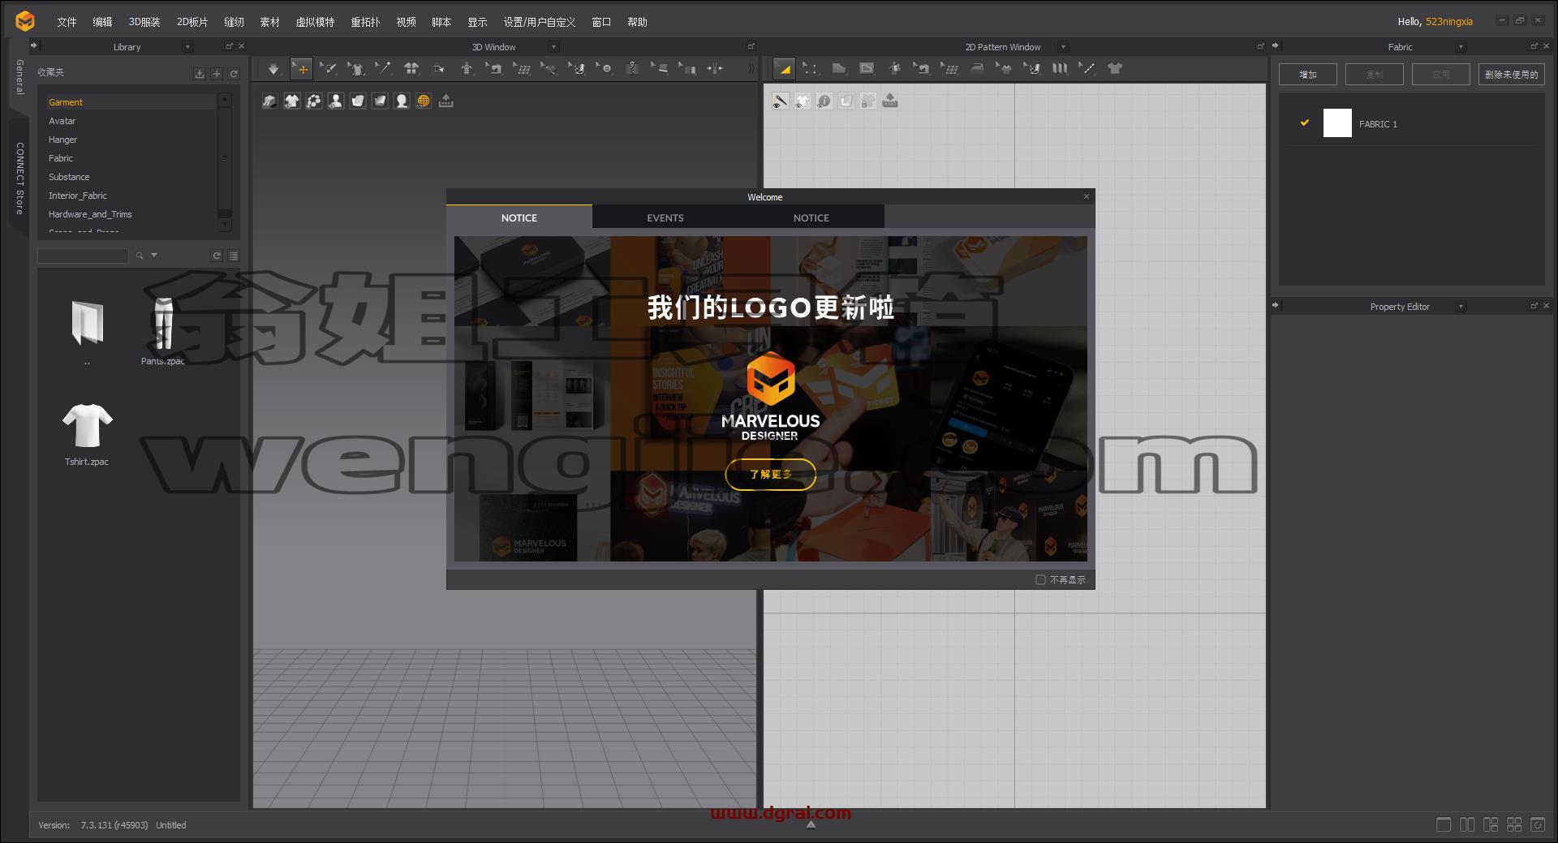The width and height of the screenshot is (1558, 843).
Task: Click the export icon in 2D Pattern Window
Action: pos(890,101)
